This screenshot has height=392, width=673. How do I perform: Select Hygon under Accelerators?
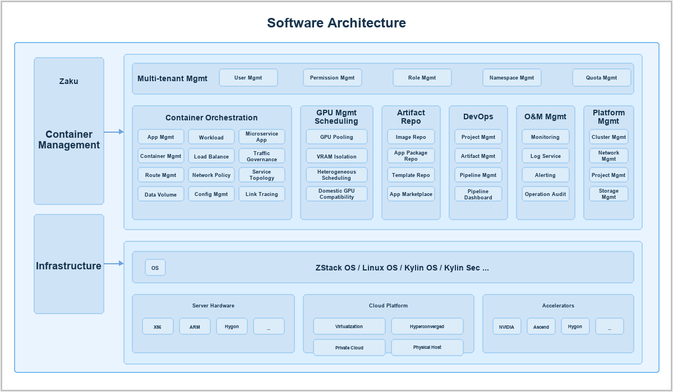pos(575,326)
